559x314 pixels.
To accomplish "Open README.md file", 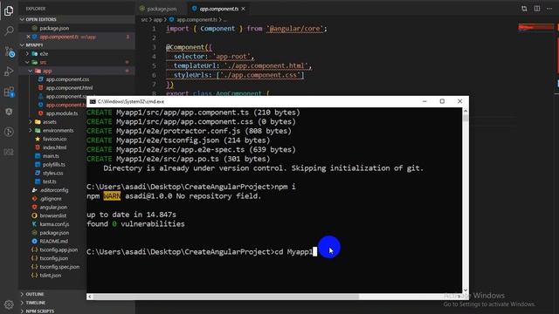I will [53, 242].
